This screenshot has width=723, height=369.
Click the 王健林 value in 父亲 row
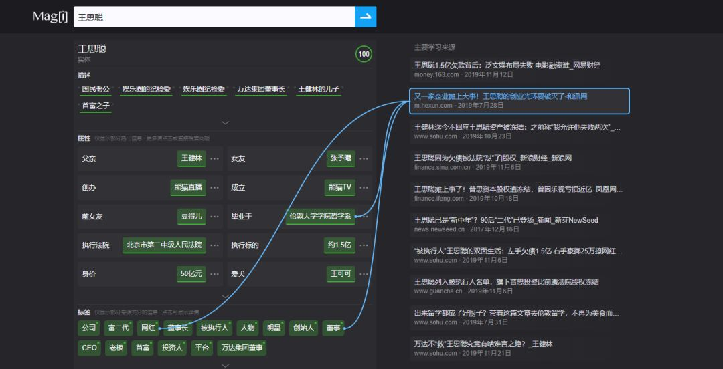tap(192, 158)
